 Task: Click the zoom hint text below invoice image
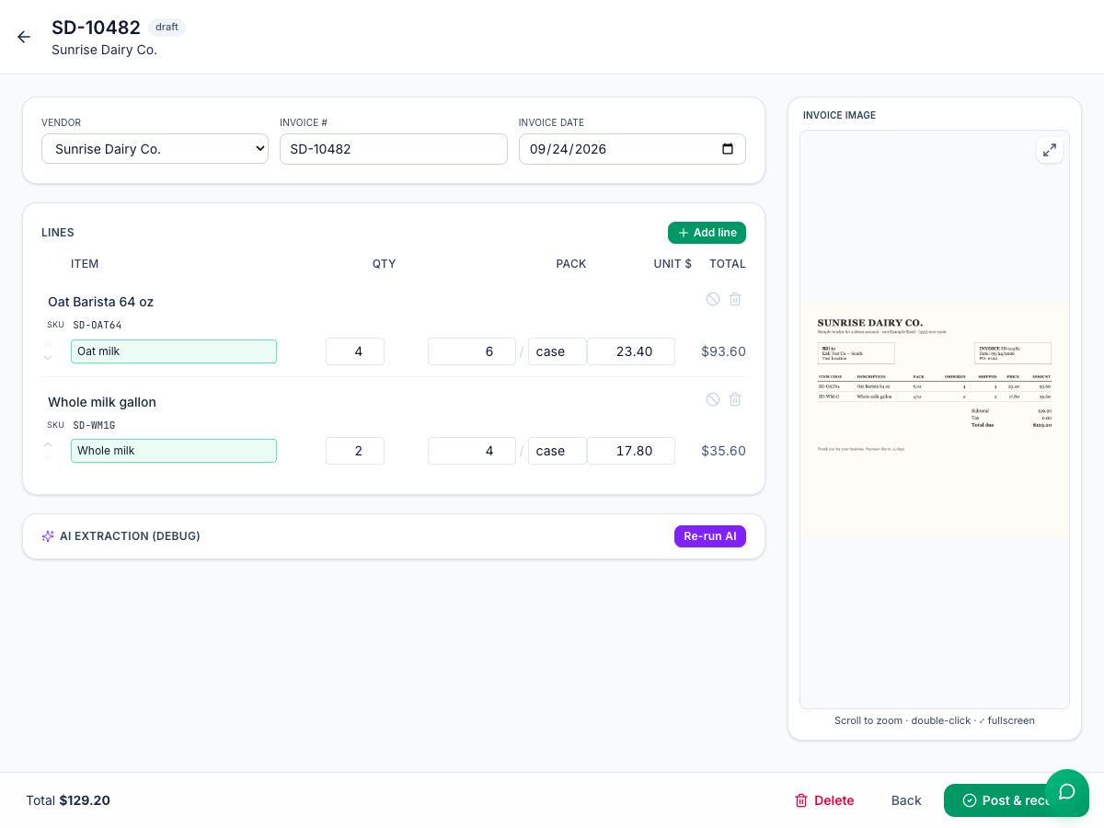[x=935, y=720]
